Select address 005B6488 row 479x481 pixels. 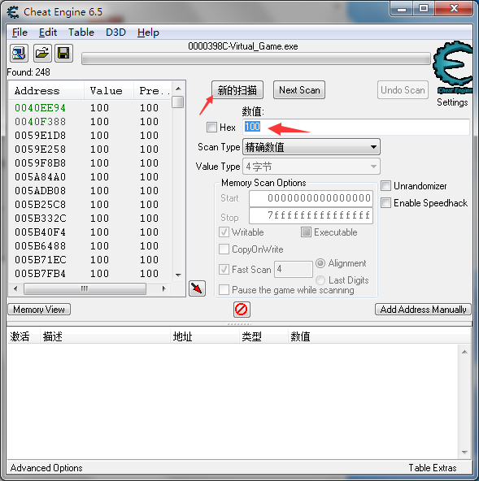click(90, 245)
